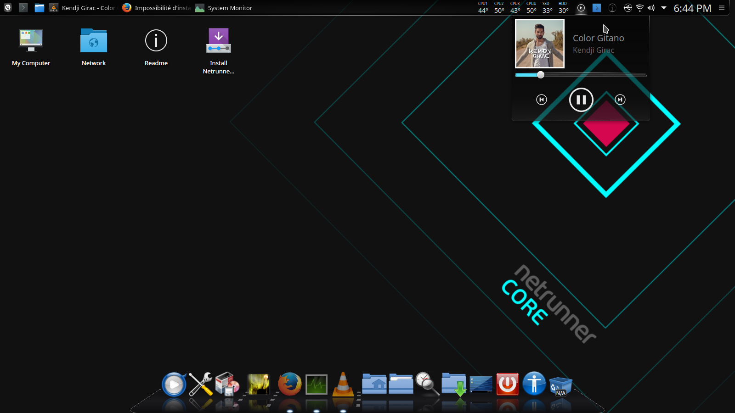
Task: Click the media popup seek slider track
Action: coord(581,75)
